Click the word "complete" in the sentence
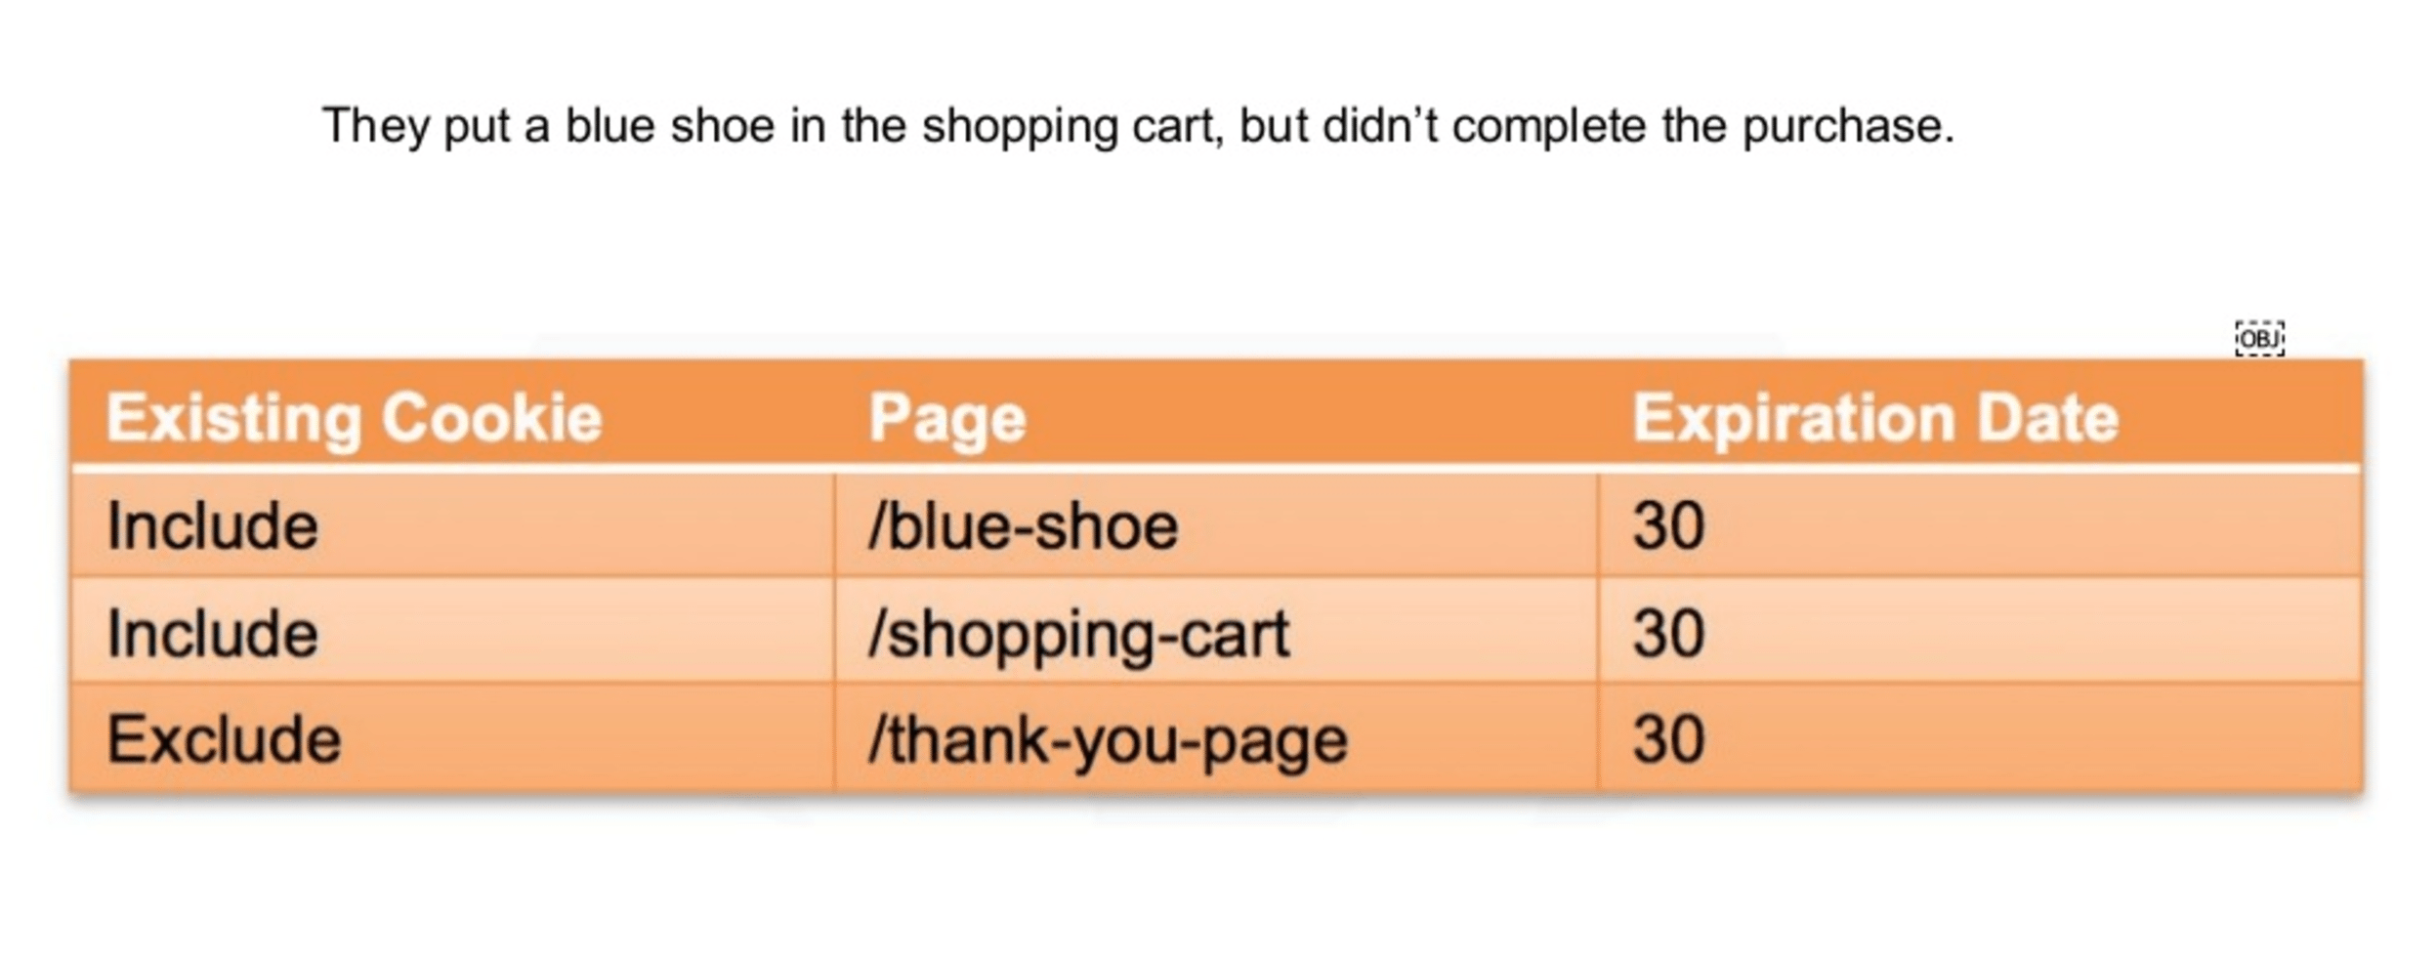 [1548, 128]
